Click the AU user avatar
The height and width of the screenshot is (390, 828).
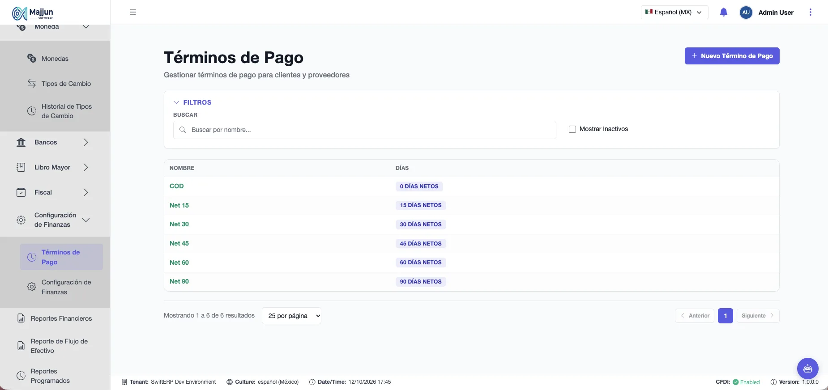(746, 13)
